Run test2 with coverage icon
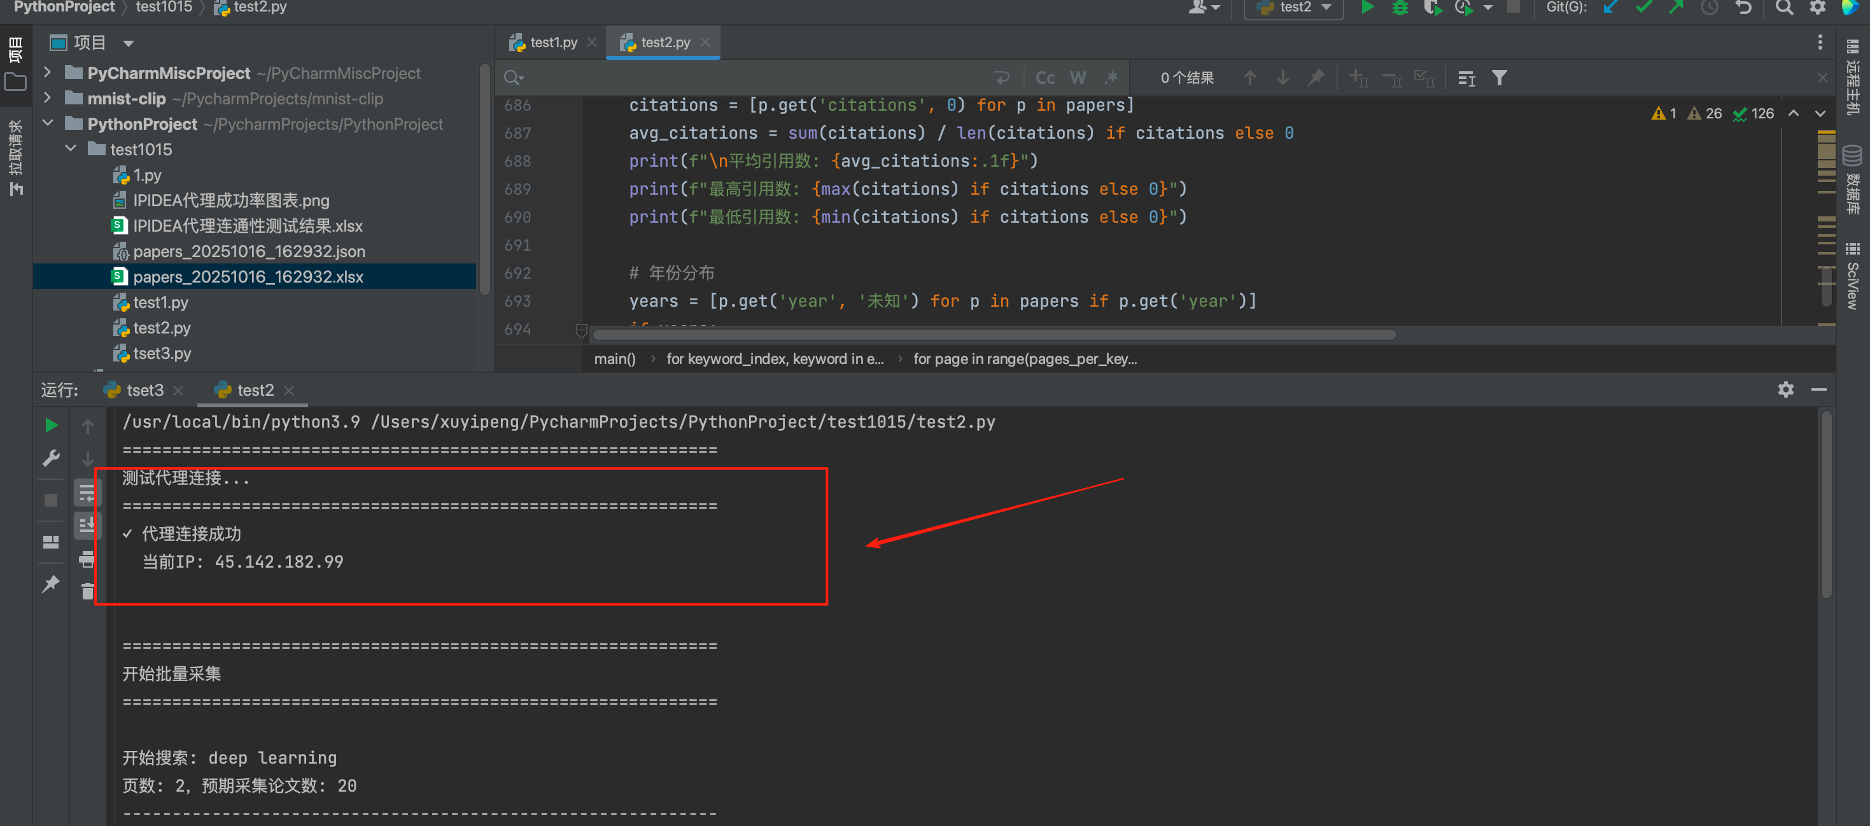This screenshot has width=1870, height=826. point(1431,8)
